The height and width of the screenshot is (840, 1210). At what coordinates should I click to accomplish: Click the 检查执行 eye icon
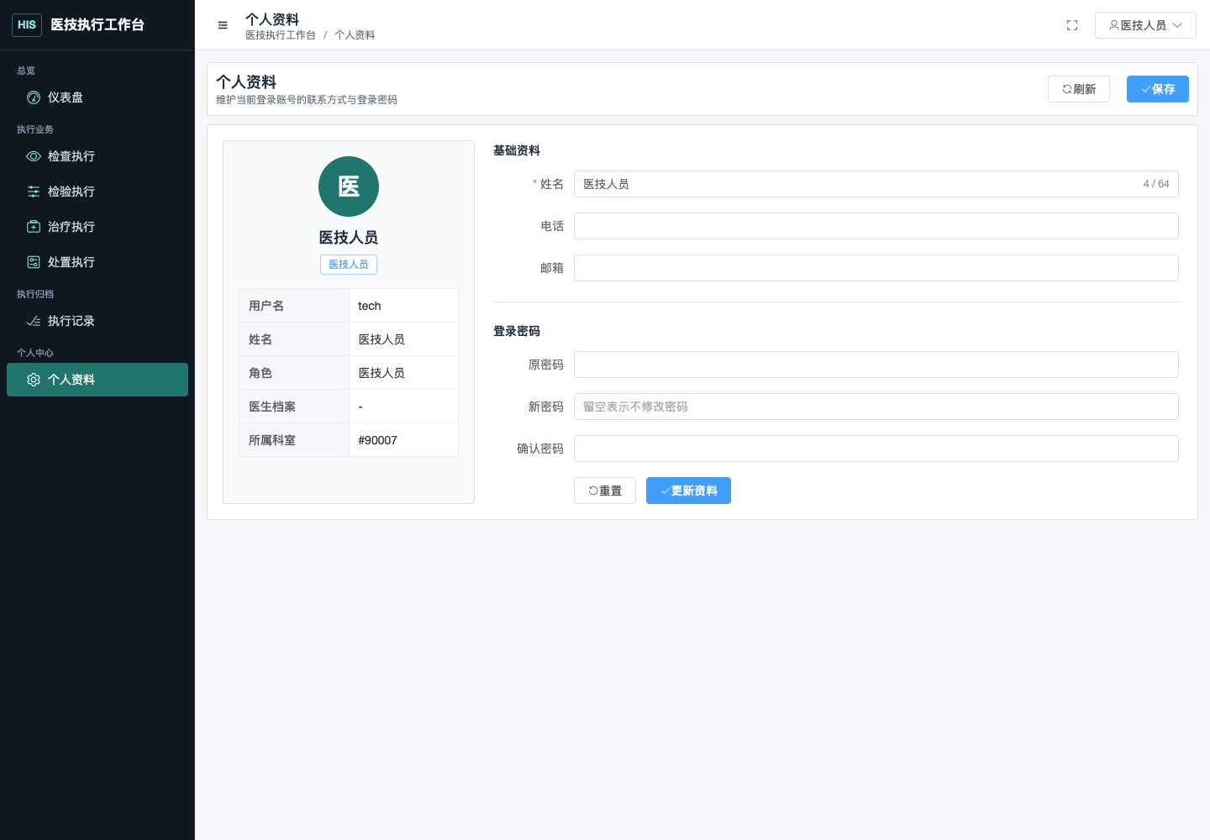pyautogui.click(x=34, y=156)
